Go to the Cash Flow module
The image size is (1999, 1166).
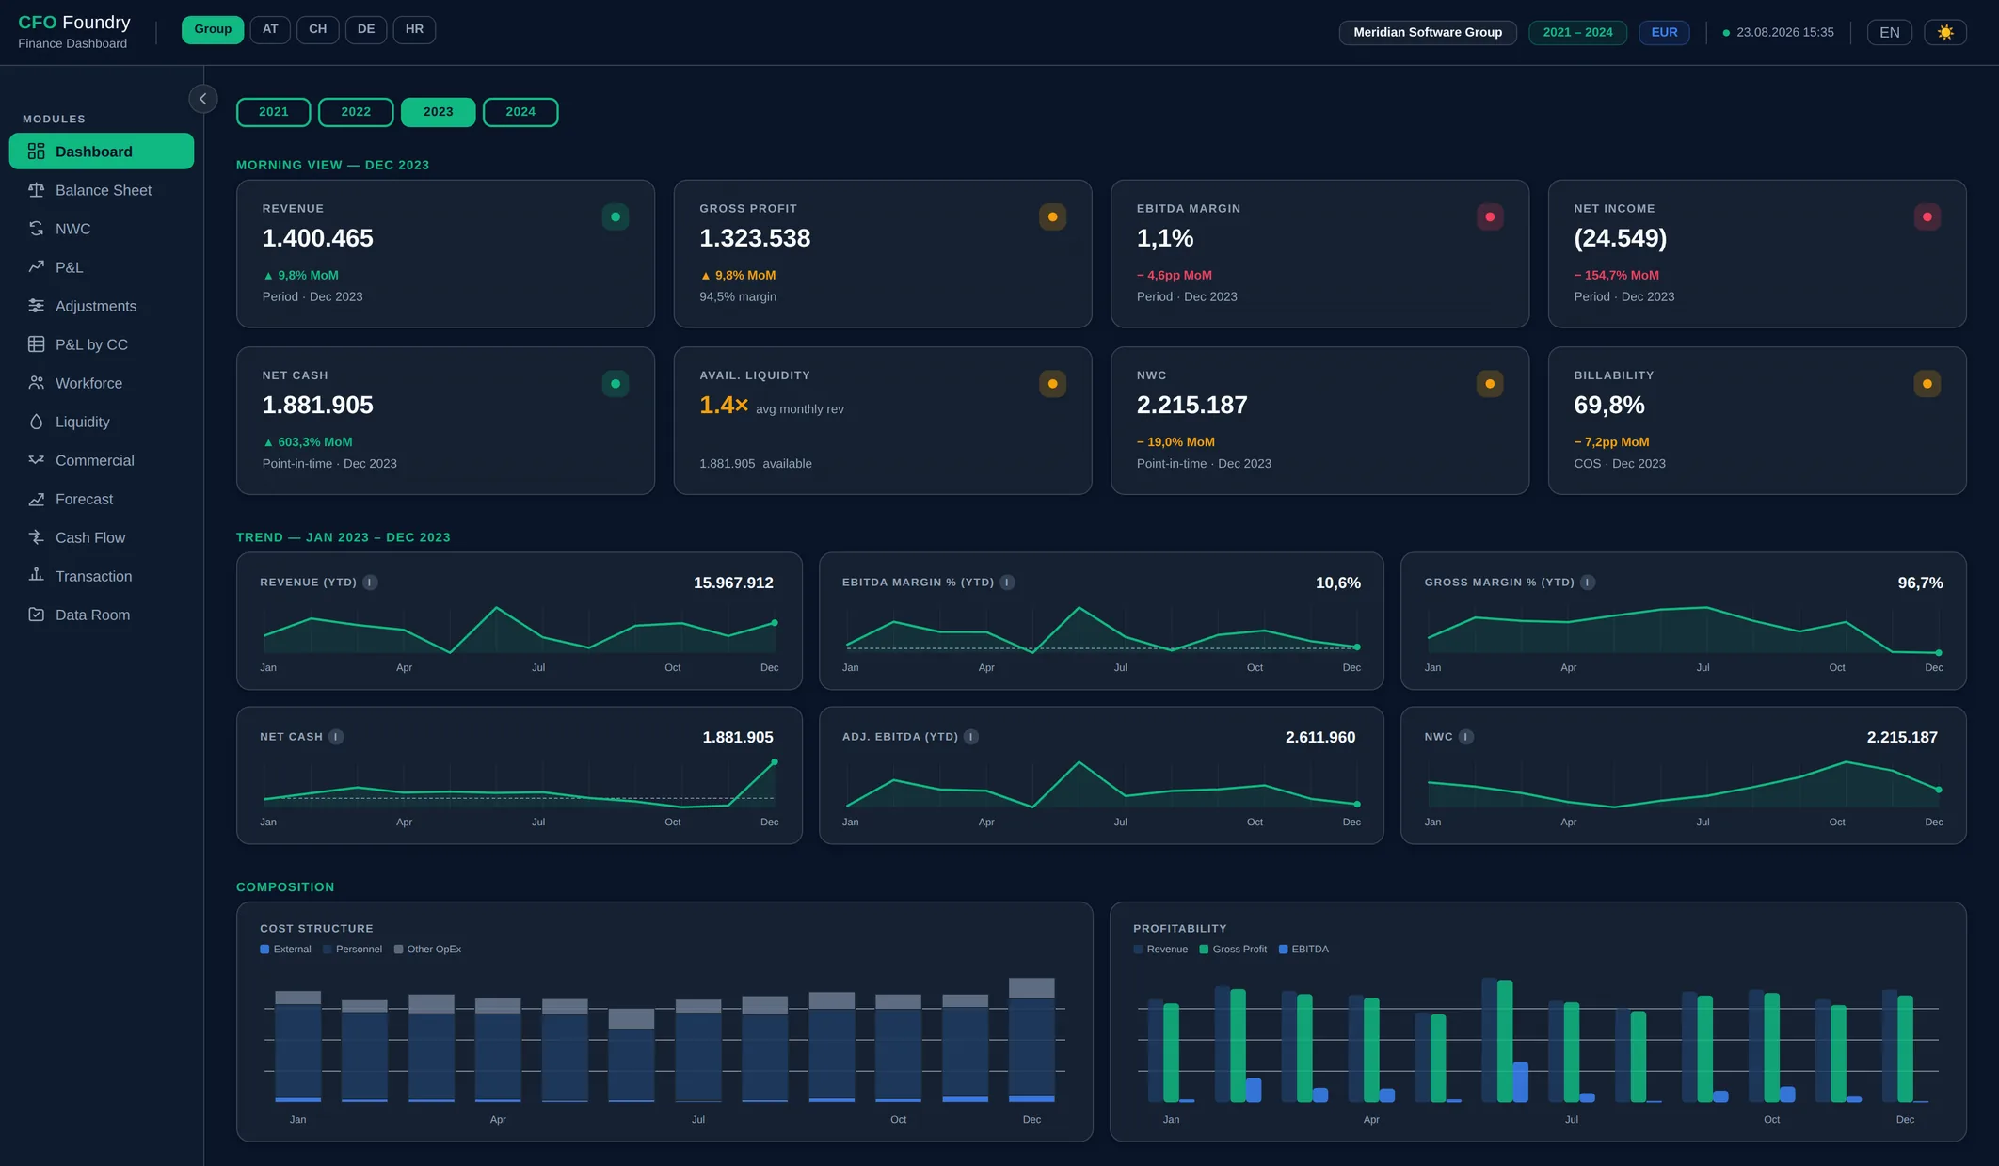(x=102, y=537)
